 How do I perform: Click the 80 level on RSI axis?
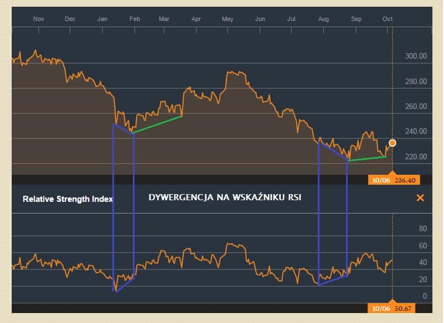pyautogui.click(x=423, y=228)
